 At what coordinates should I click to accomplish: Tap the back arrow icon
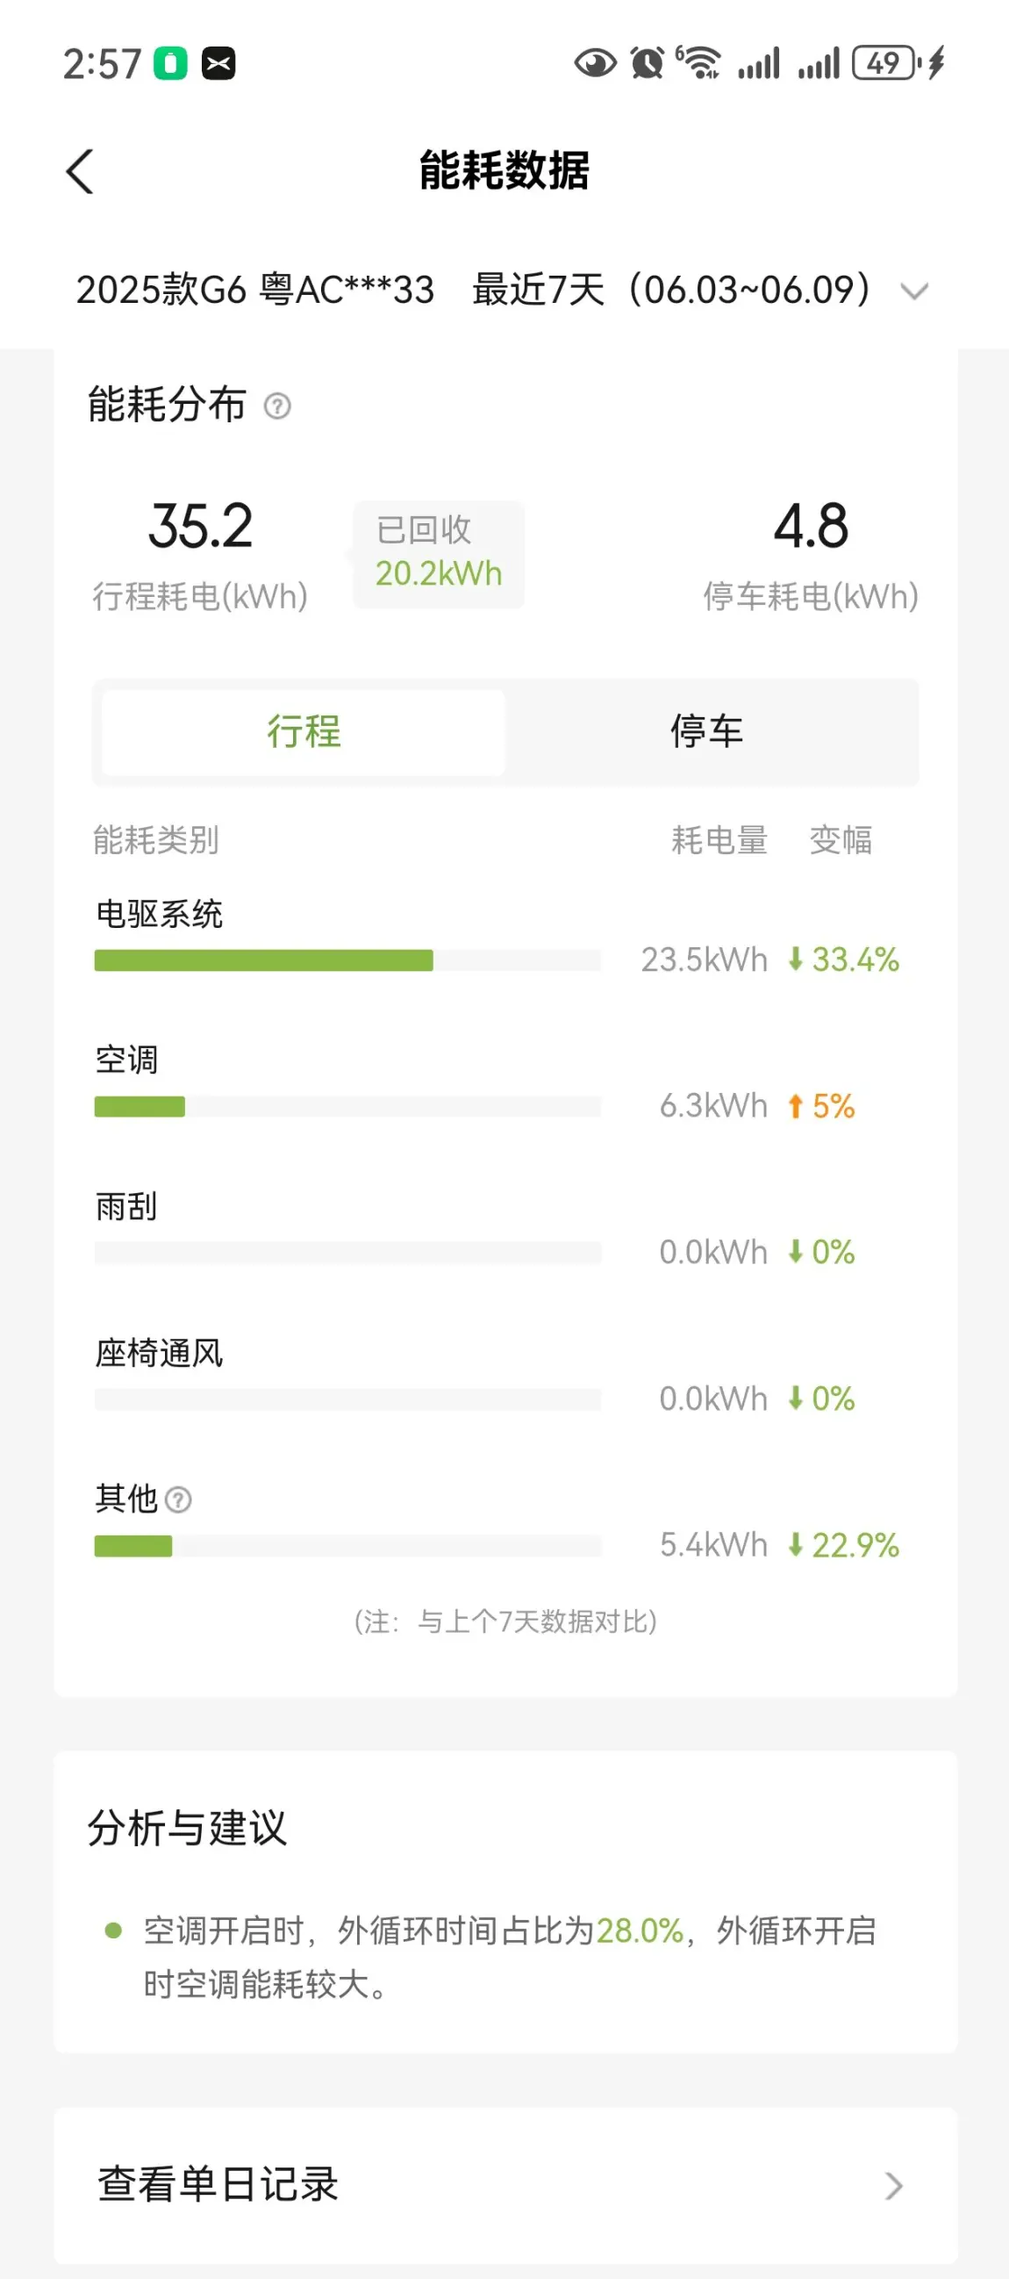80,170
